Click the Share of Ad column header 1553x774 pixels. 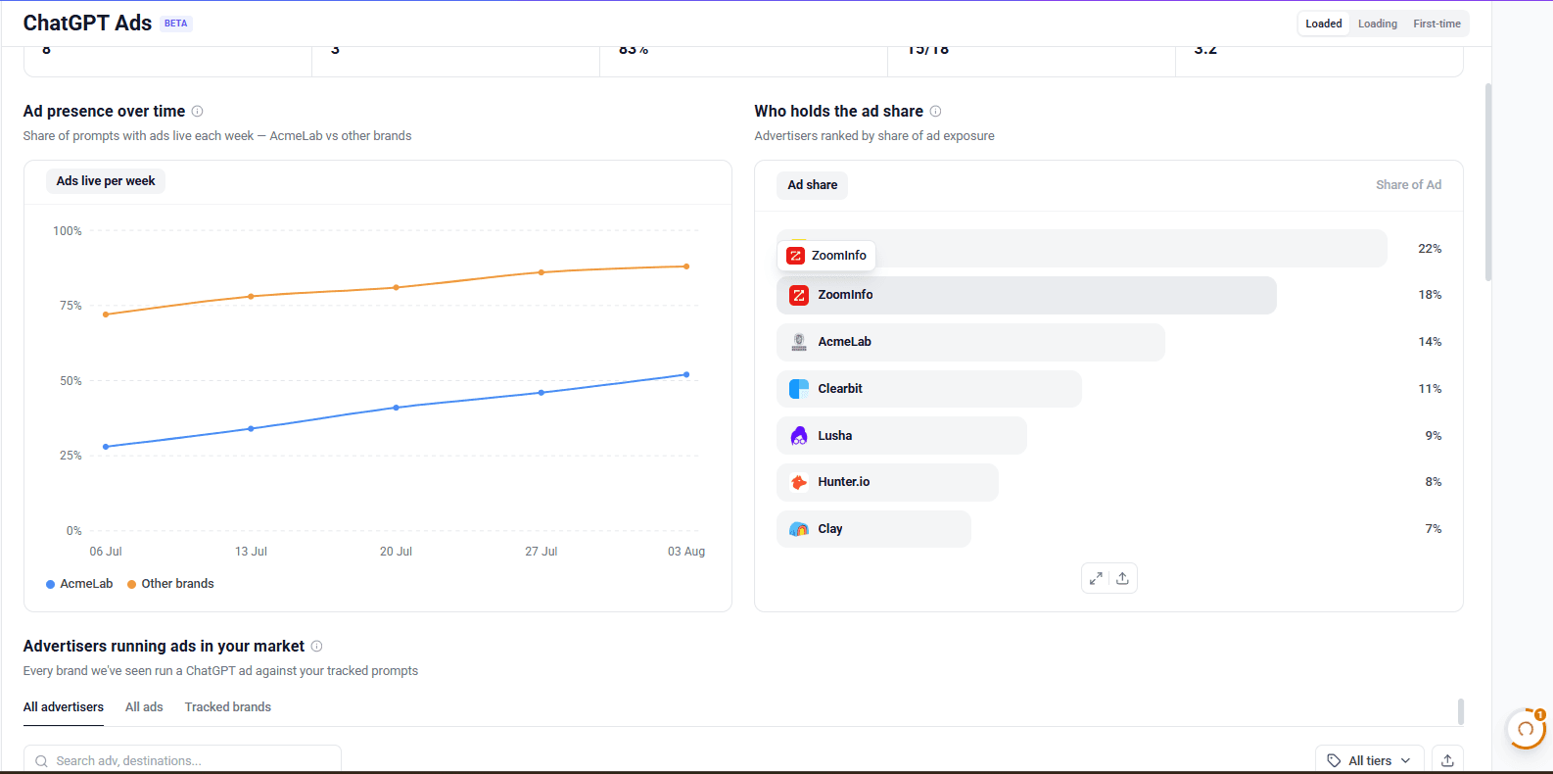pos(1408,185)
